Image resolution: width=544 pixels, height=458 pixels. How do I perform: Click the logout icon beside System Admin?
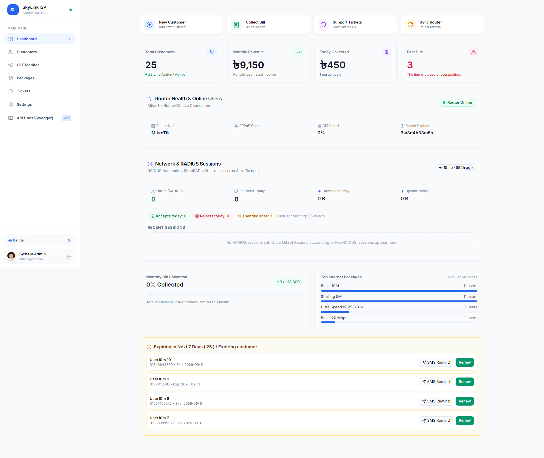point(69,257)
